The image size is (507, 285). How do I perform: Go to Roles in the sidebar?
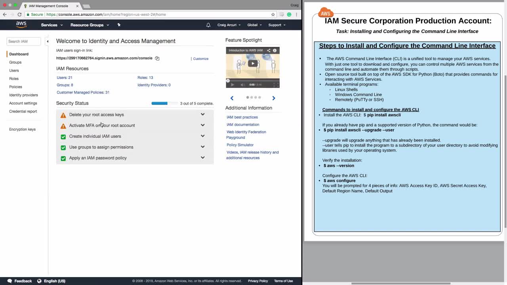click(14, 79)
